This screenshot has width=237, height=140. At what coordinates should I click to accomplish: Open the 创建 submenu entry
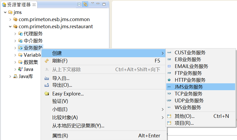(103, 53)
